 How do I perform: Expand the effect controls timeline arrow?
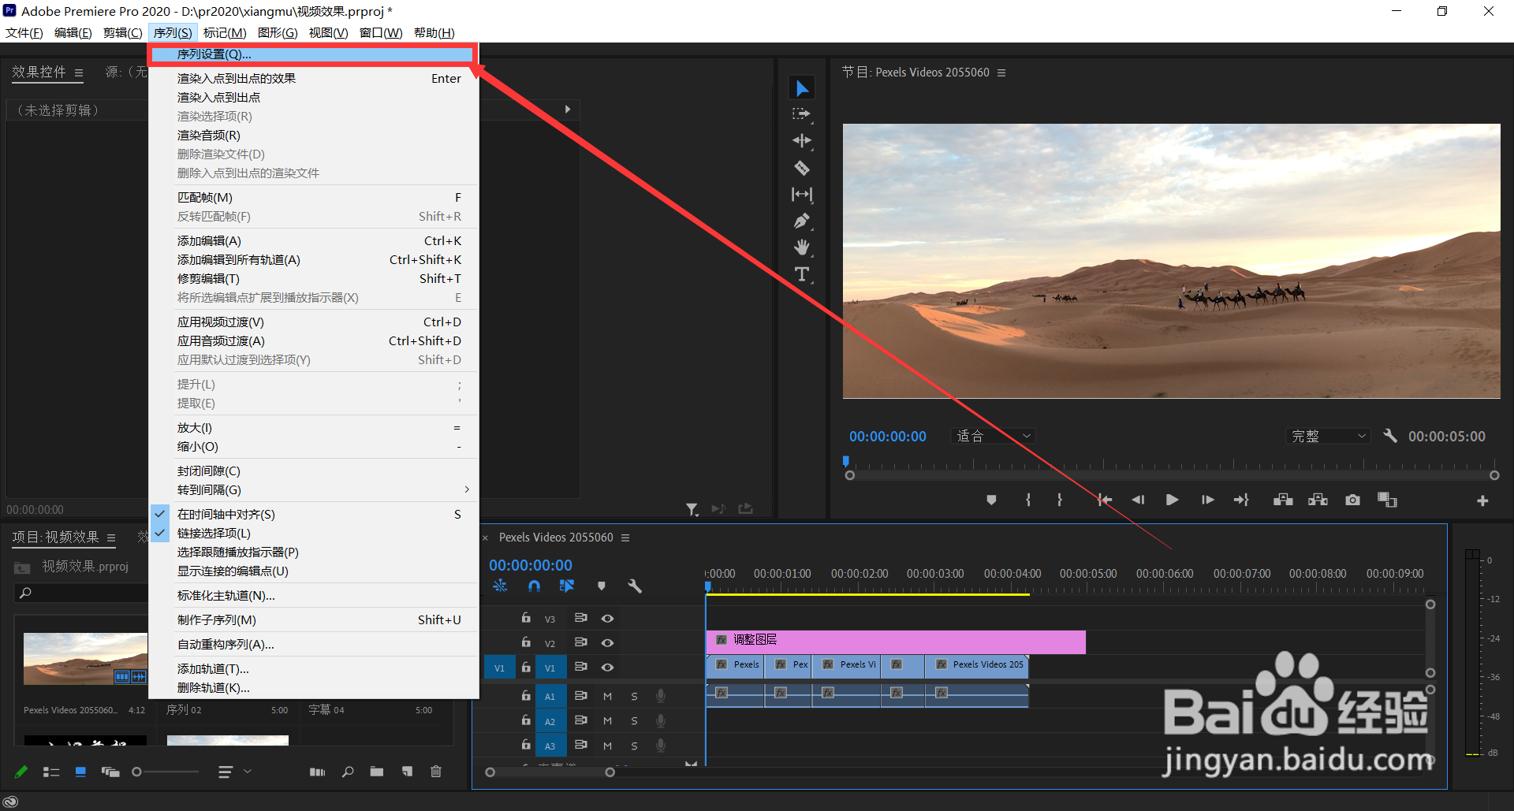(x=567, y=110)
